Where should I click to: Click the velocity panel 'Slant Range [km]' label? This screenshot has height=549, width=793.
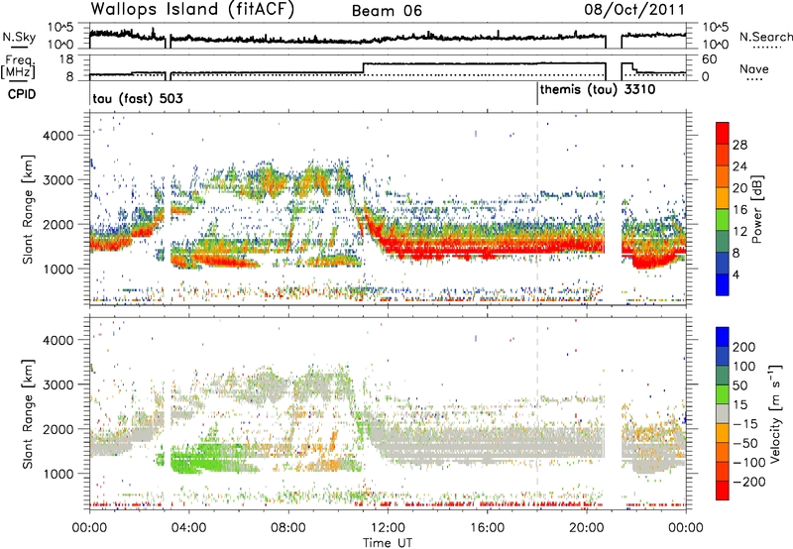[28, 413]
